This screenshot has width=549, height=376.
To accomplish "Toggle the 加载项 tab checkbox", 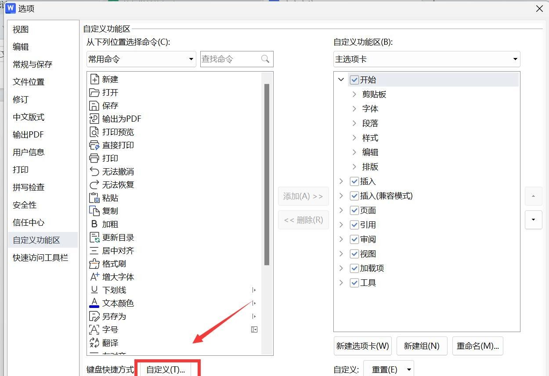I will click(x=354, y=268).
